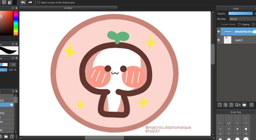This screenshot has height=140, width=256.
Task: Pop out the brush control panel
Action: point(13,58)
